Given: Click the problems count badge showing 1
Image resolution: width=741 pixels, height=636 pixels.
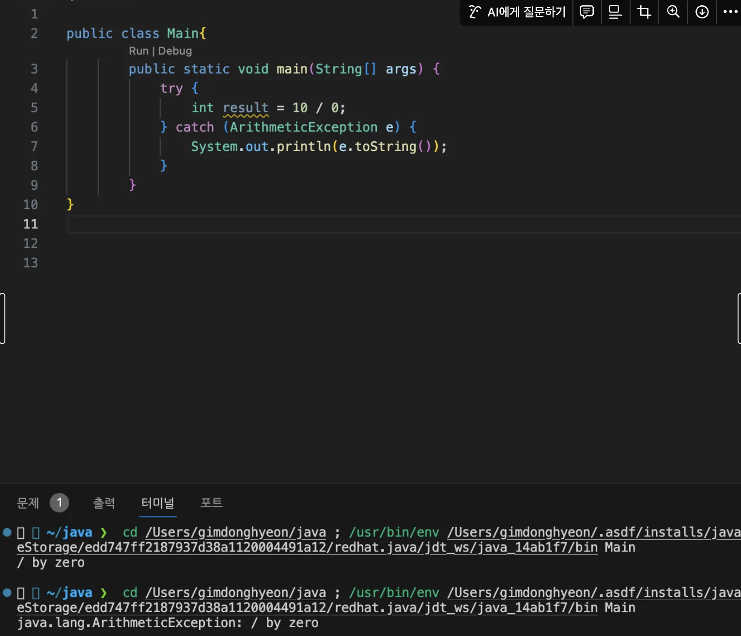Looking at the screenshot, I should [59, 502].
